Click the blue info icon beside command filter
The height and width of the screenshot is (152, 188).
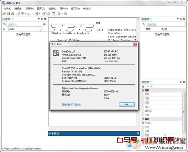pos(44,24)
